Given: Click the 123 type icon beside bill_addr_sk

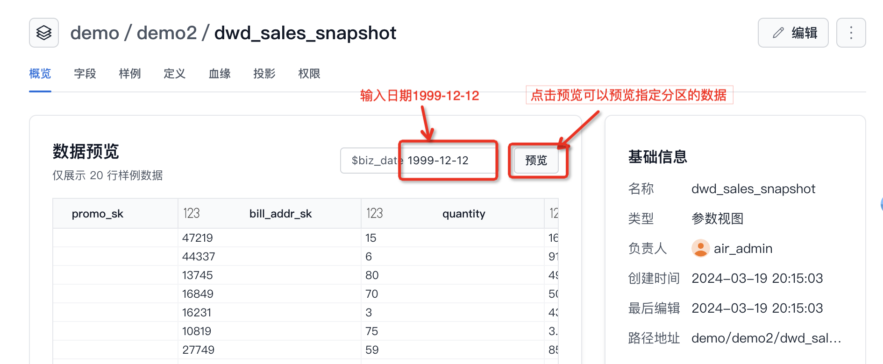Looking at the screenshot, I should [x=192, y=214].
